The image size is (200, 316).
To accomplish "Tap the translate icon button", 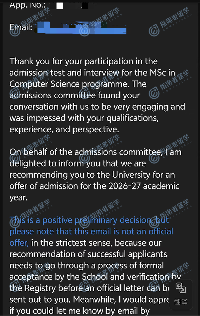I will 181,288.
